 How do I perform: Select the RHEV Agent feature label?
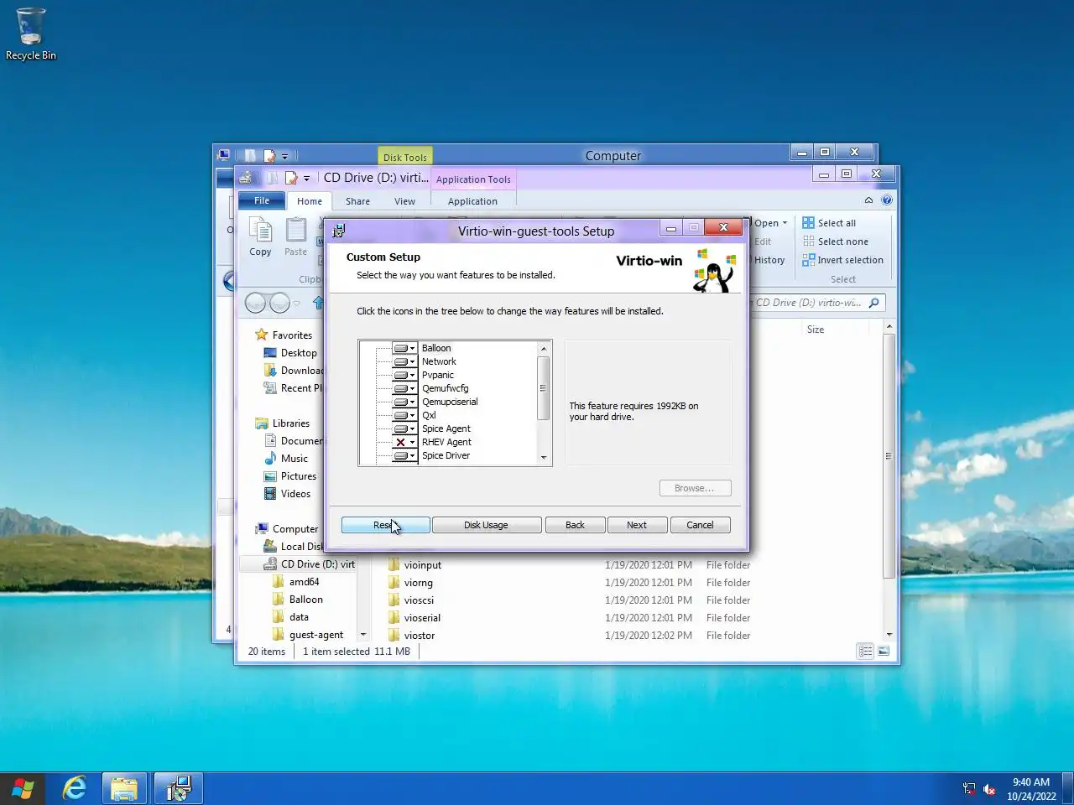446,442
